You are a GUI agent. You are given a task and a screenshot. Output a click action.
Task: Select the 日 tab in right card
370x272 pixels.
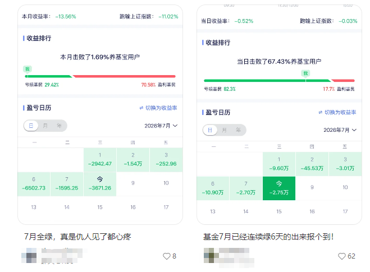[210, 130]
